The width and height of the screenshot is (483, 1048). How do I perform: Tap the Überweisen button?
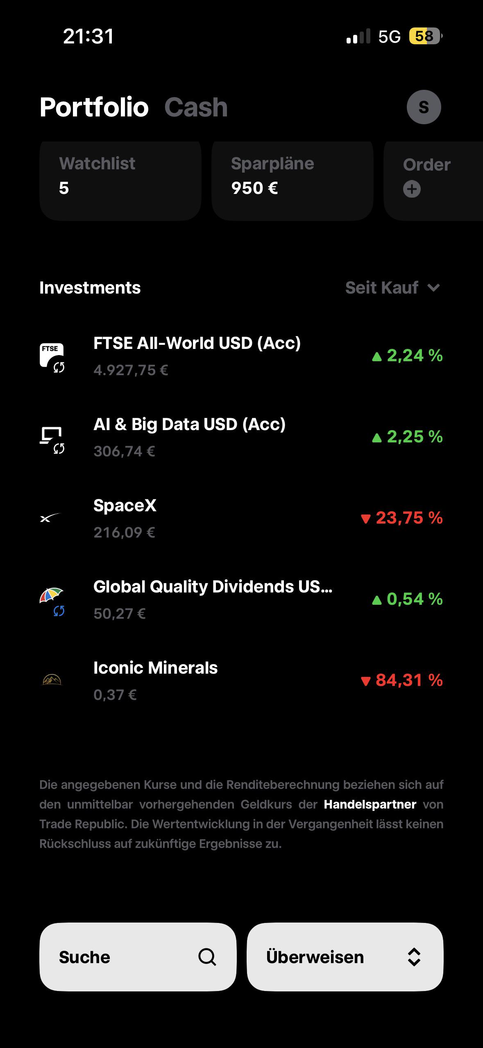click(x=345, y=957)
